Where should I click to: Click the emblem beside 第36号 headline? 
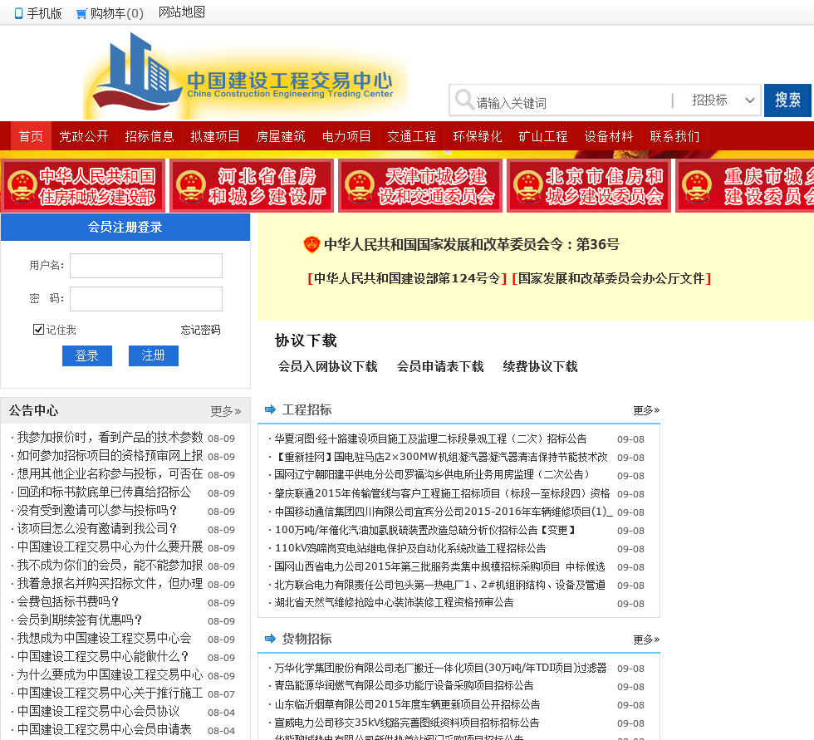[x=311, y=244]
